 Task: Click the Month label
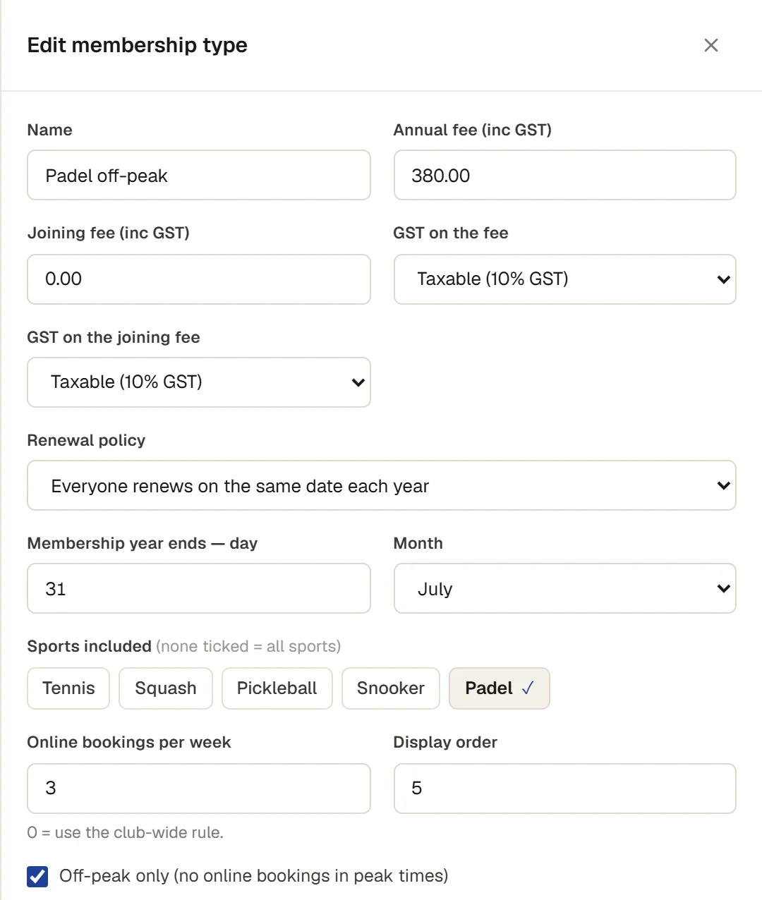(418, 543)
